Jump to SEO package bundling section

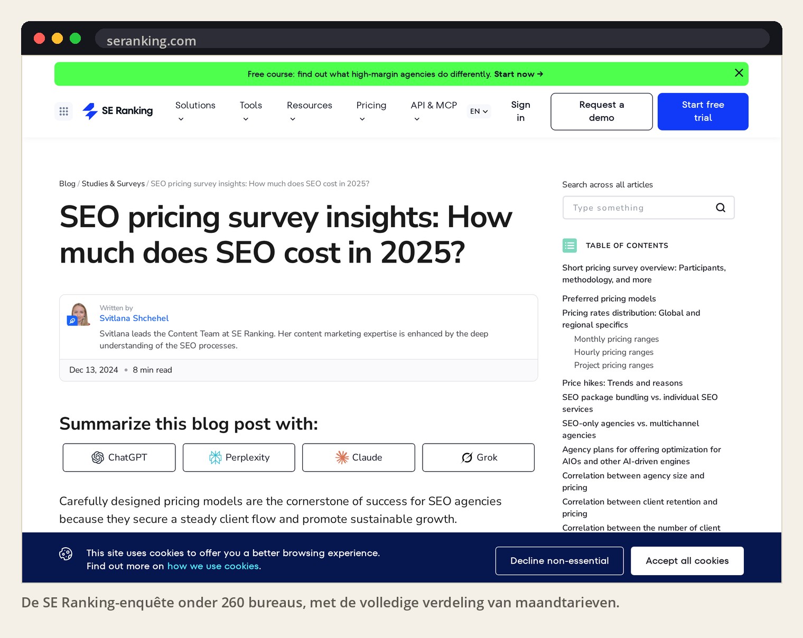[640, 403]
